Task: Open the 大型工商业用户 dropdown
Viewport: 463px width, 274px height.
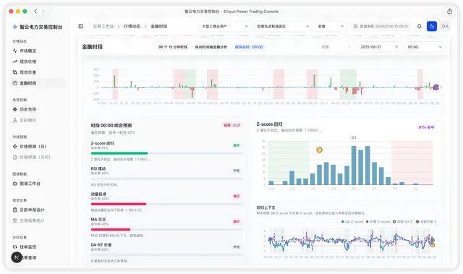Action: (225, 26)
